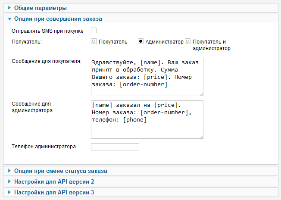Click the arrow icon beside Общие параметры
This screenshot has width=281, height=200.
[9, 8]
